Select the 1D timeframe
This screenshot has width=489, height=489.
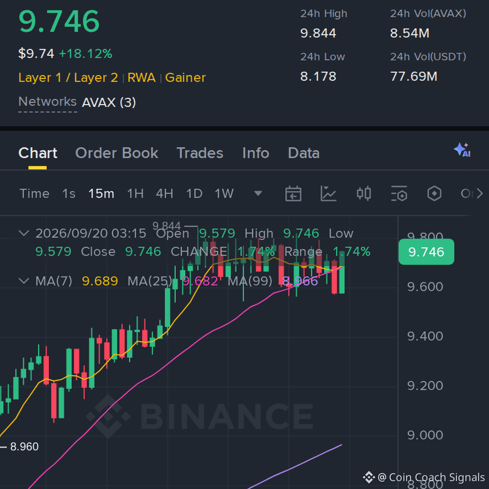click(x=194, y=194)
